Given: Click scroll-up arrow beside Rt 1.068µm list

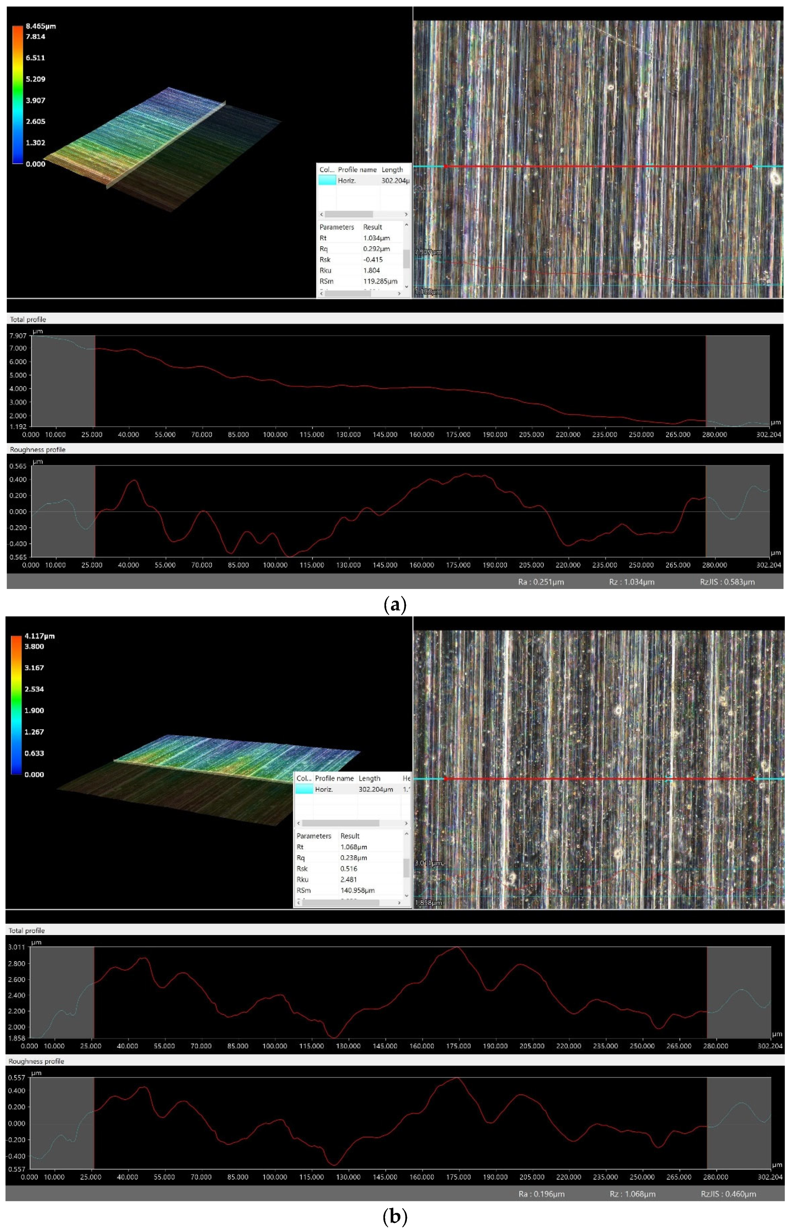Looking at the screenshot, I should (x=407, y=833).
